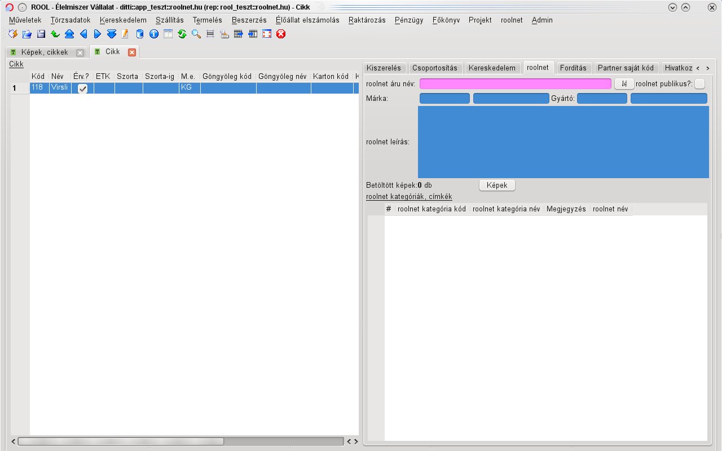Click the Képek button
This screenshot has width=722, height=451.
tap(497, 185)
